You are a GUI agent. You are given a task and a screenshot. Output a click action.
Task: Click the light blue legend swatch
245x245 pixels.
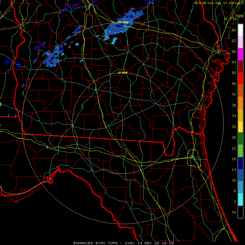tap(240, 187)
